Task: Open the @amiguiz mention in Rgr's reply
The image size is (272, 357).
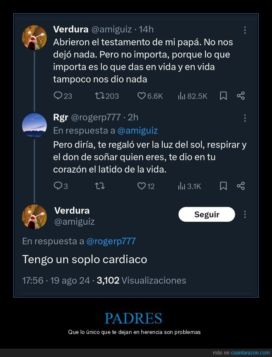Action: point(137,131)
